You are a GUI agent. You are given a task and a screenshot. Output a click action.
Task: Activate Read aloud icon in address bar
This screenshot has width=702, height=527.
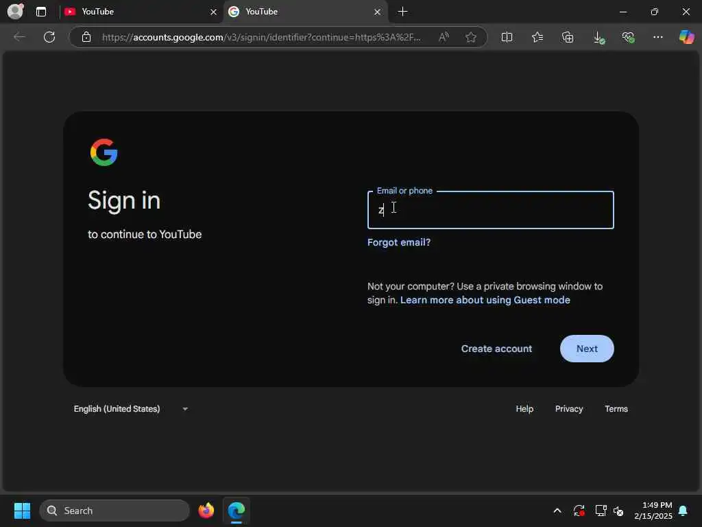[444, 37]
